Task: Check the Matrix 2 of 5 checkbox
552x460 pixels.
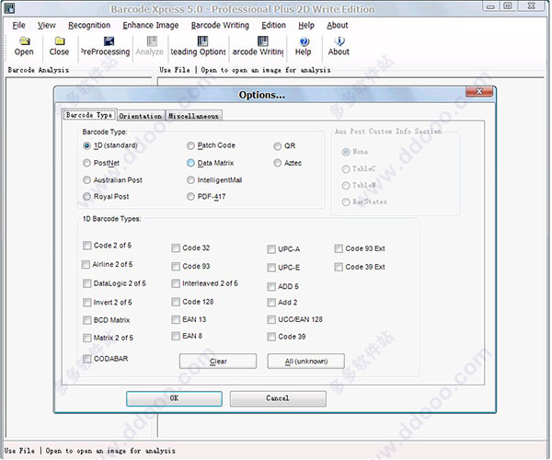Action: (87, 338)
